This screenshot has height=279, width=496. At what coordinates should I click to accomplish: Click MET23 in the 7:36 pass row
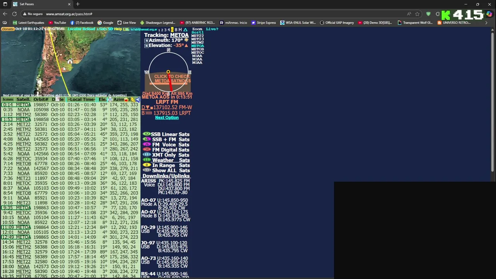coord(23,178)
